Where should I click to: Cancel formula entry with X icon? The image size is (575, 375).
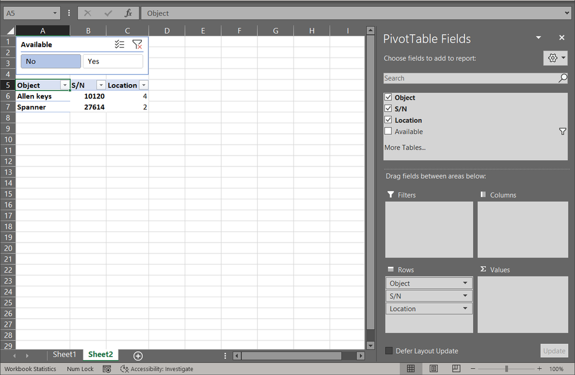[x=87, y=13]
